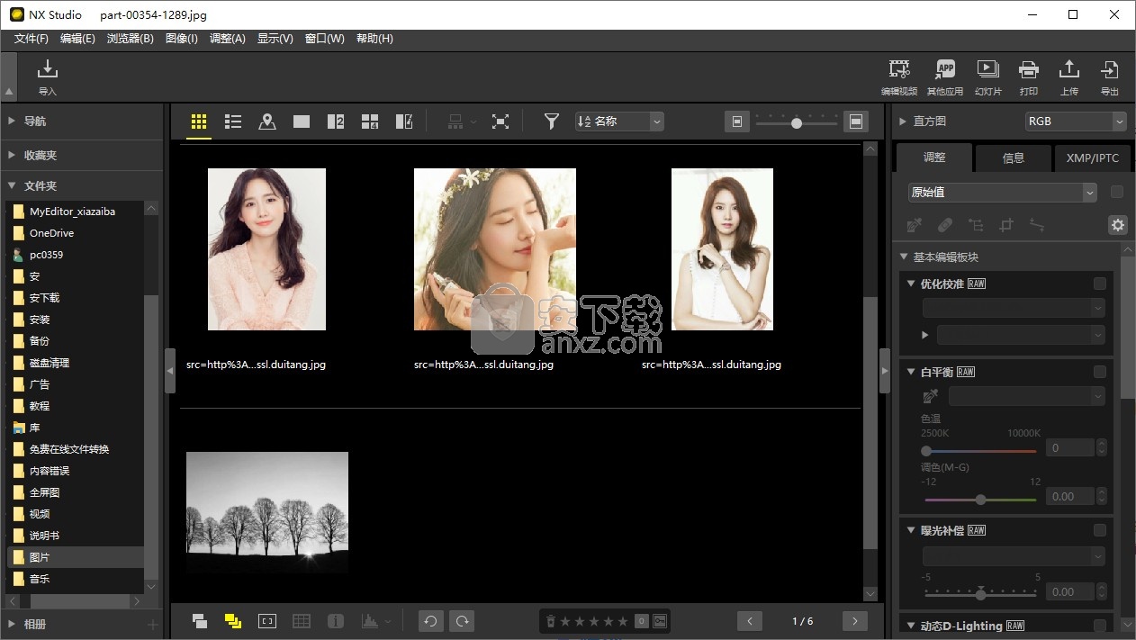Switch to thumbnail grid view
The width and height of the screenshot is (1136, 640).
199,122
